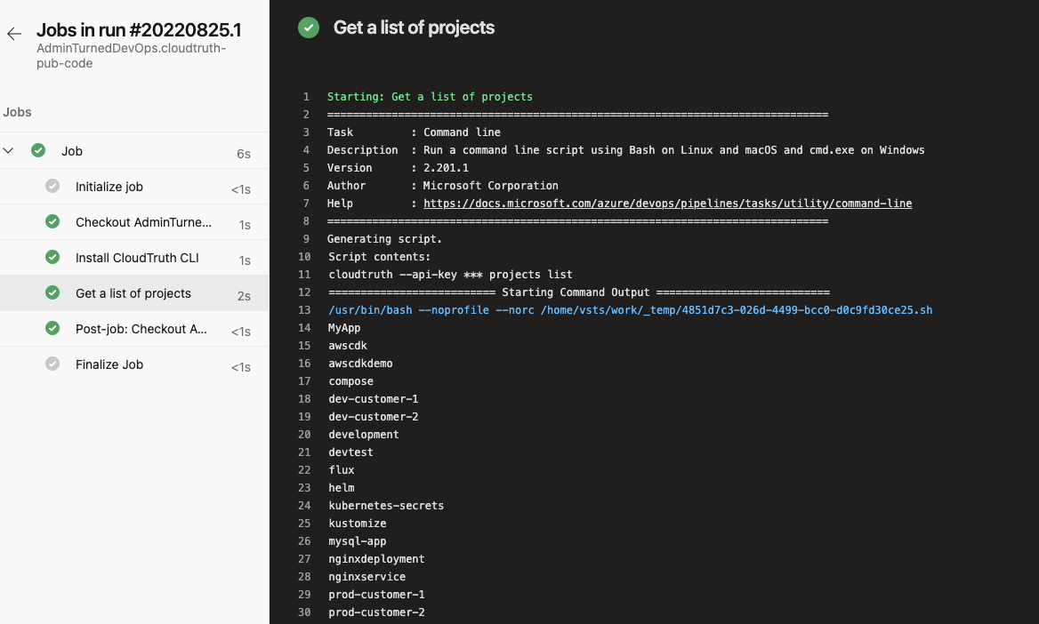Open the Finalize Job step
Image resolution: width=1039 pixels, height=624 pixels.
tap(134, 364)
